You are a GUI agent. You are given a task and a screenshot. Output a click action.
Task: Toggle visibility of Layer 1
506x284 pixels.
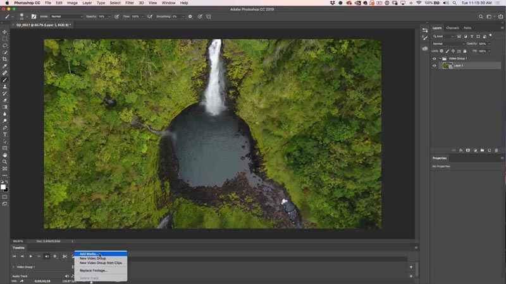pos(435,66)
